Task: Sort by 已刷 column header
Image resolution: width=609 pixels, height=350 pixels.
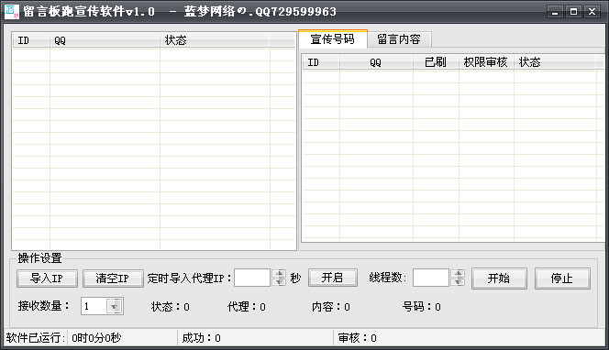Action: coord(436,62)
